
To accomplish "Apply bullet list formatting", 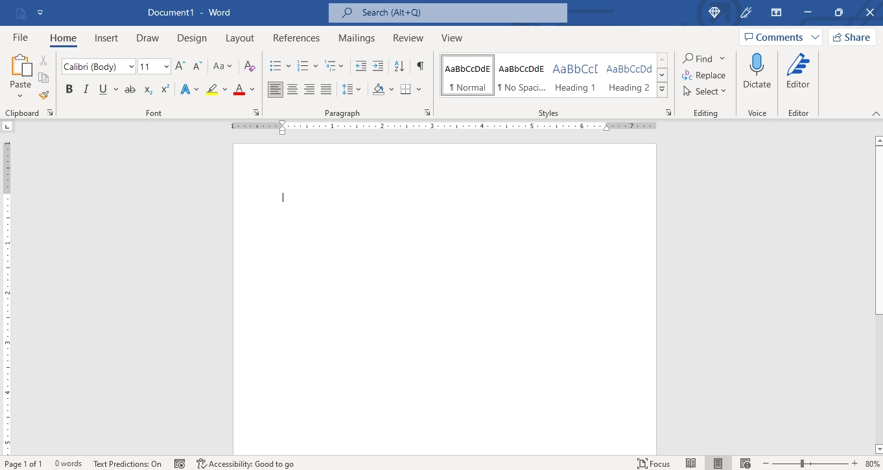I will pyautogui.click(x=276, y=65).
